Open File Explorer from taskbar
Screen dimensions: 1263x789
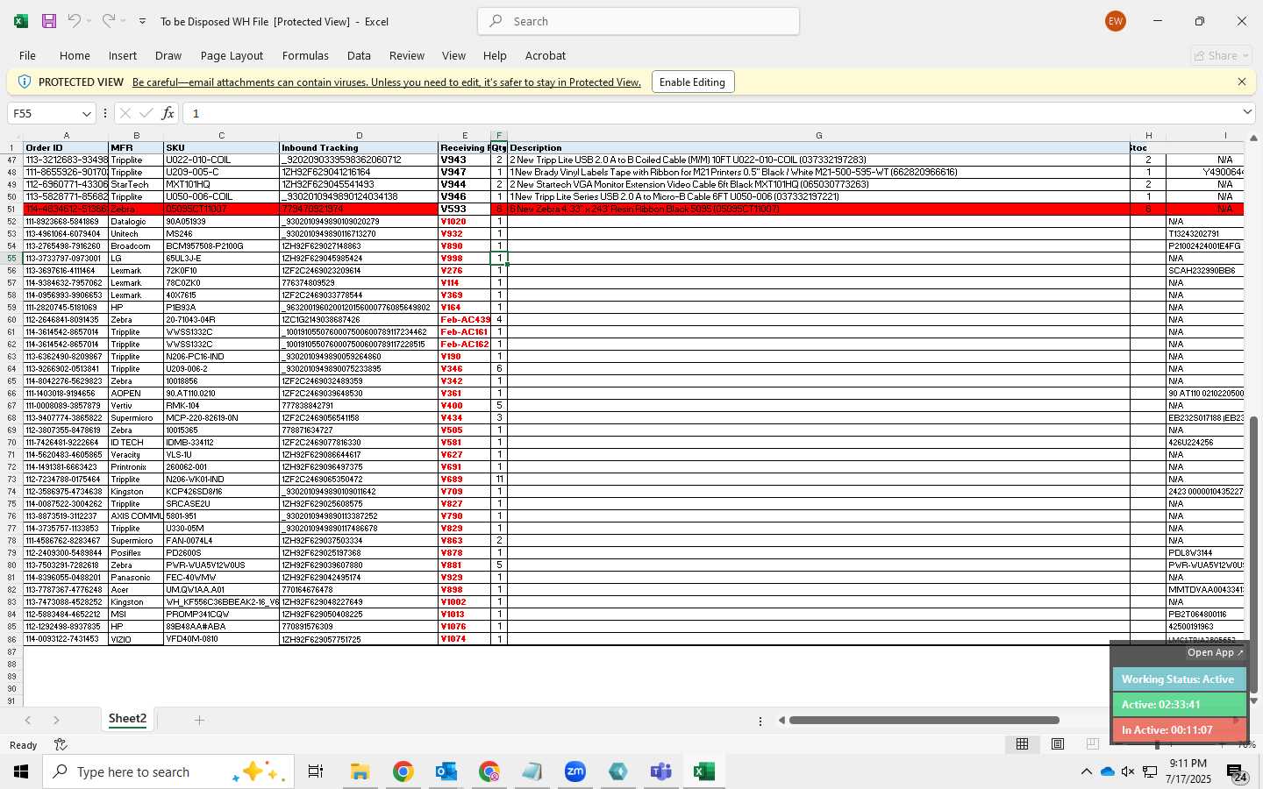tap(360, 771)
